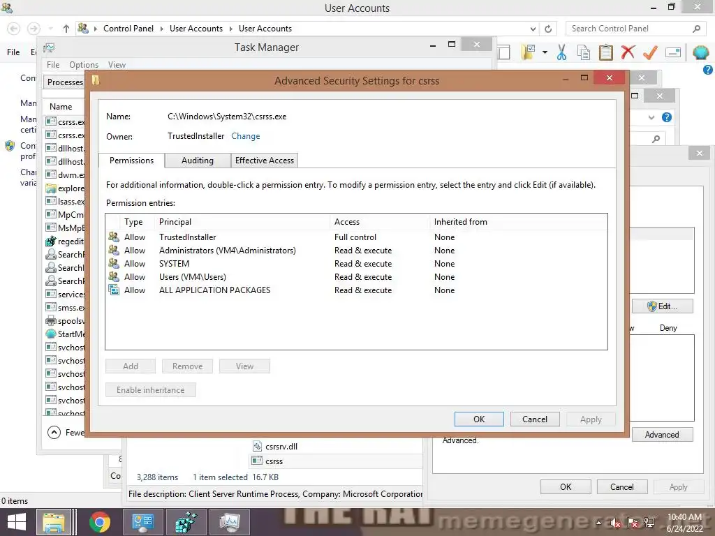This screenshot has width=715, height=536.
Task: Open Classic Shell settings shell icon
Action: click(700, 52)
